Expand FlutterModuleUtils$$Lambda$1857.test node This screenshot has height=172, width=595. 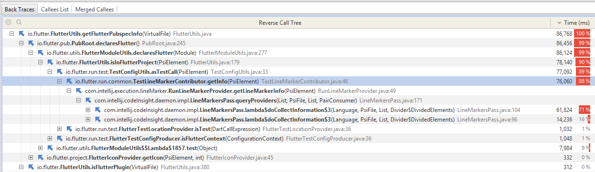(41, 148)
